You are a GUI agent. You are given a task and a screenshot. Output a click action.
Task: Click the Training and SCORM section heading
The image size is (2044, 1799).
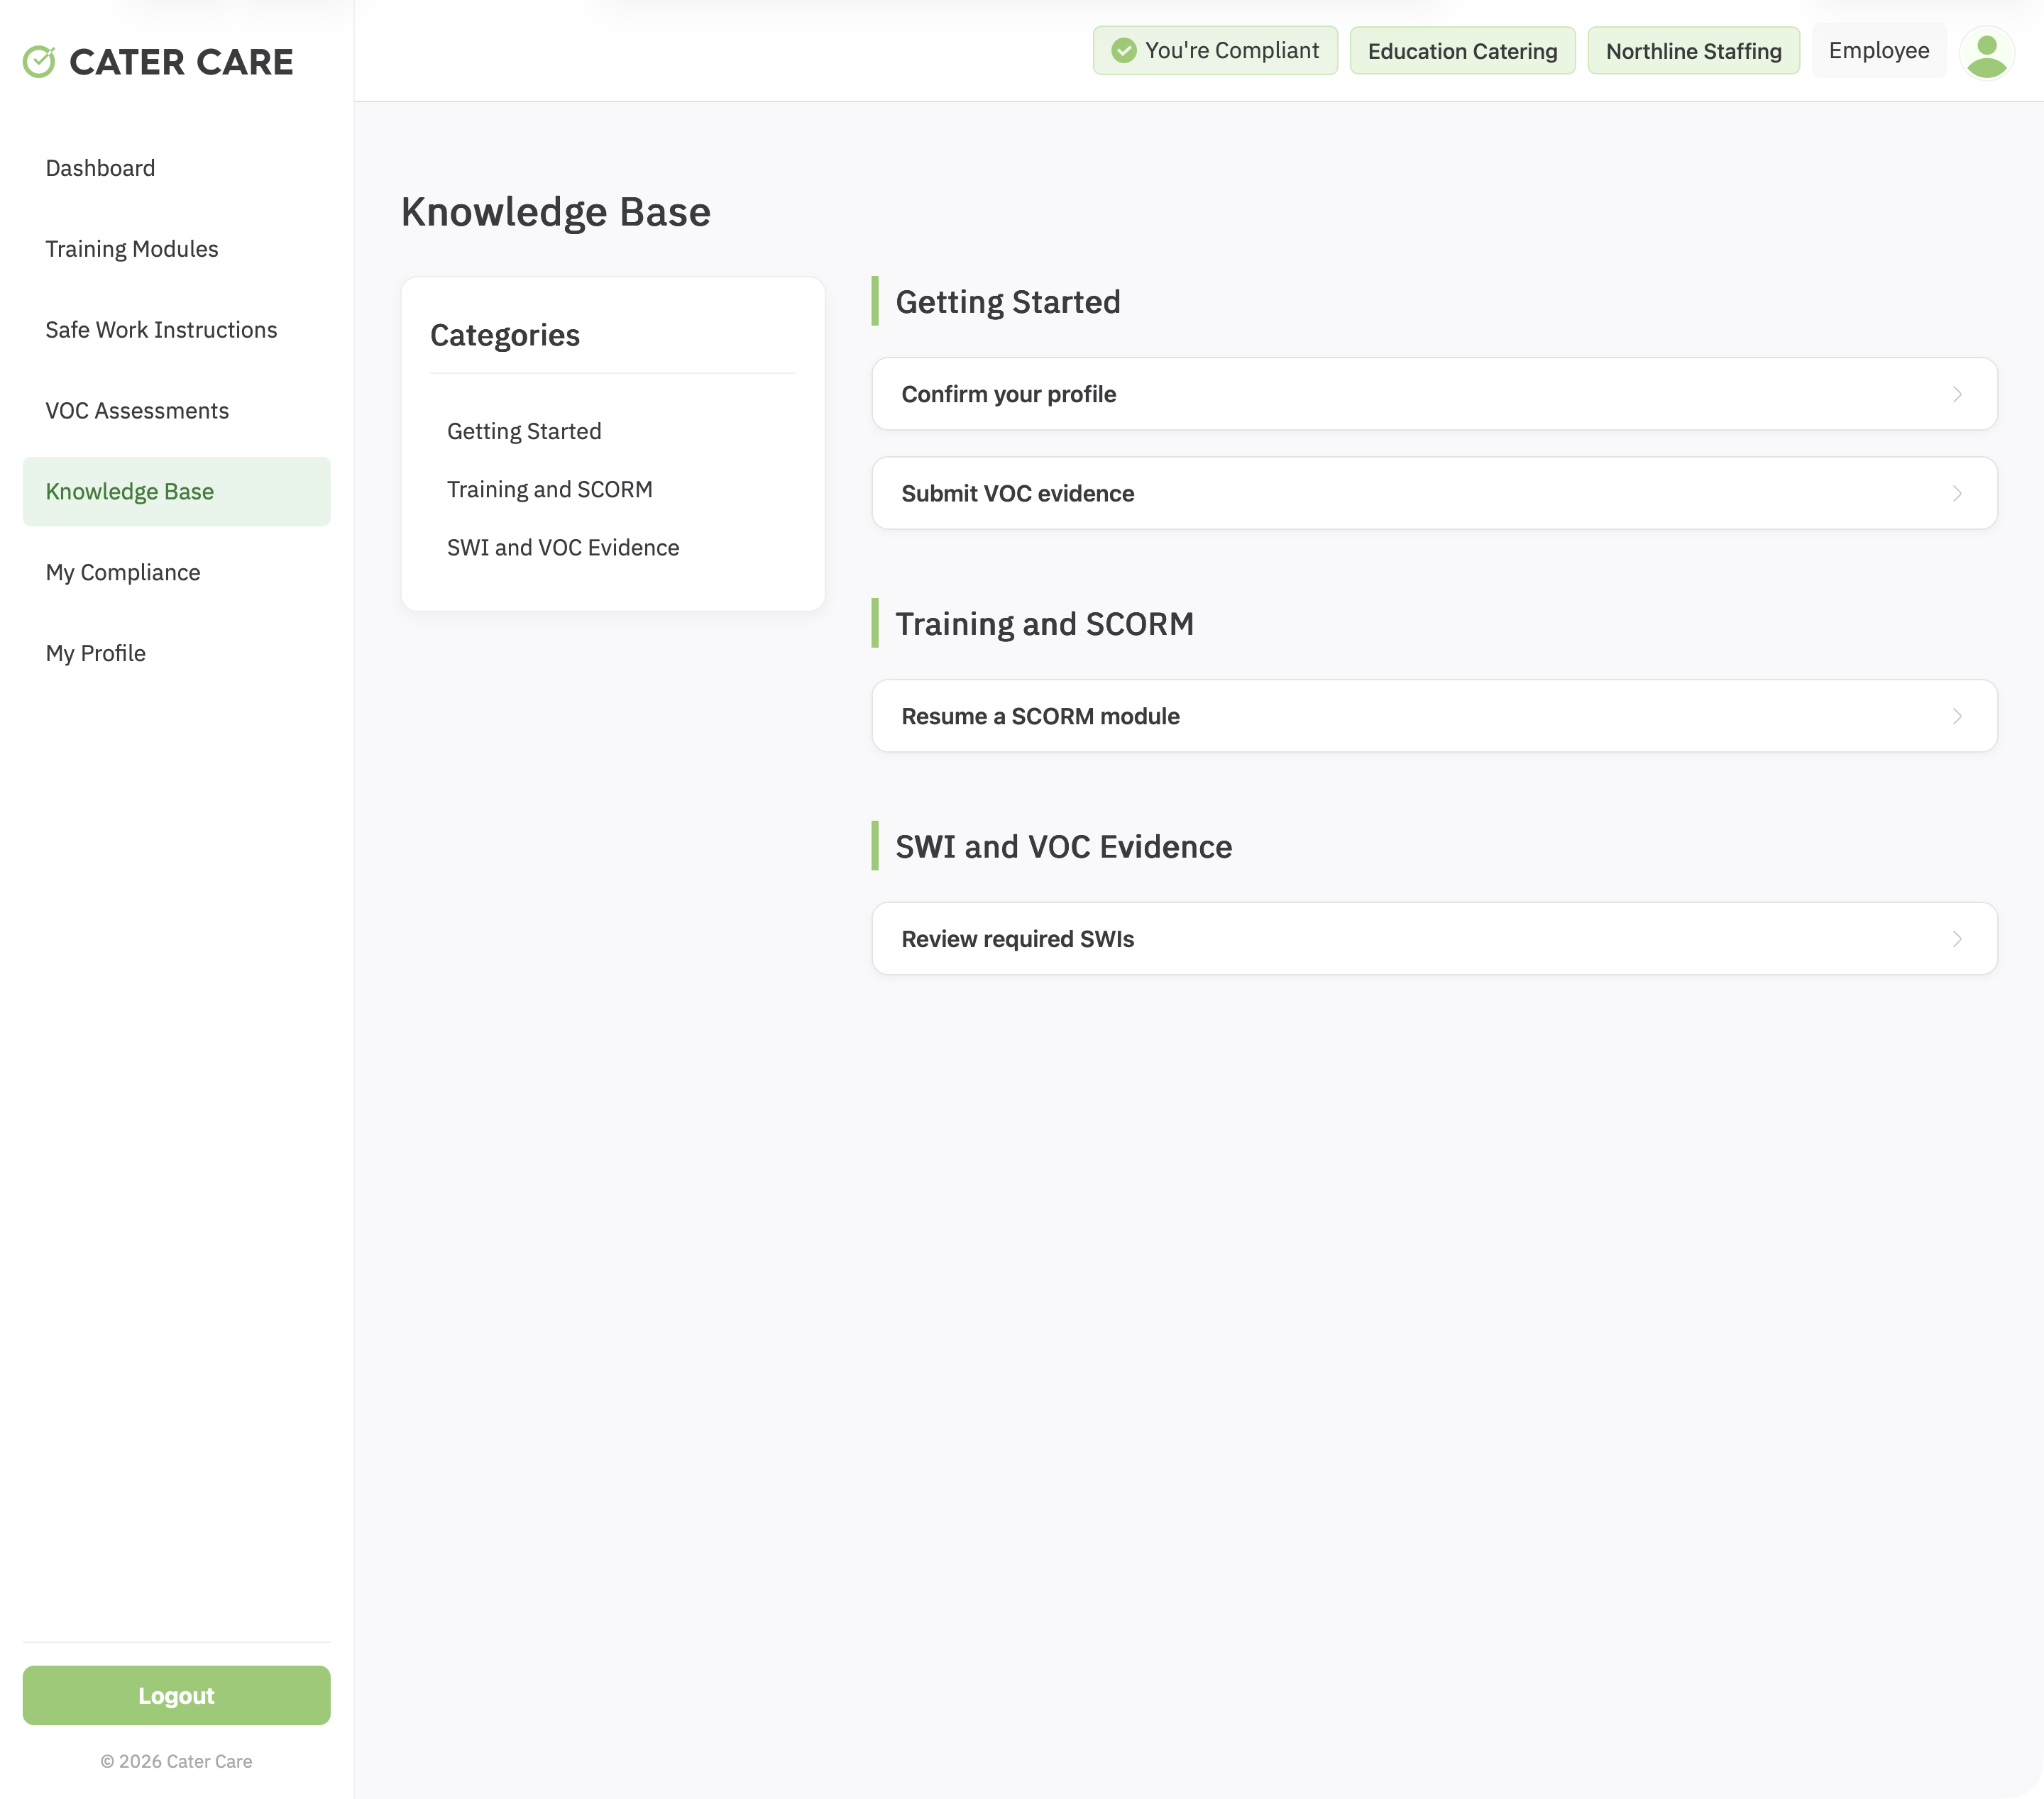[1044, 624]
